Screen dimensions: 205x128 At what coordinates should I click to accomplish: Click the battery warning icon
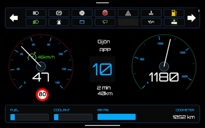click(x=82, y=22)
